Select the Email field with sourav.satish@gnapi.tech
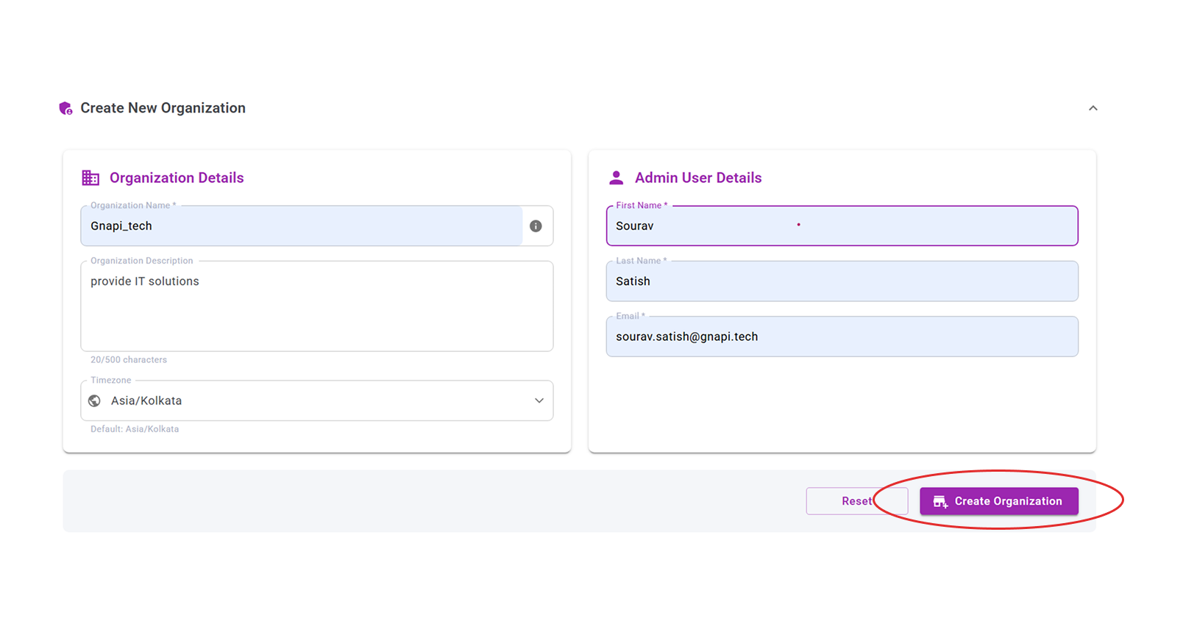The height and width of the screenshot is (626, 1183). pos(842,337)
